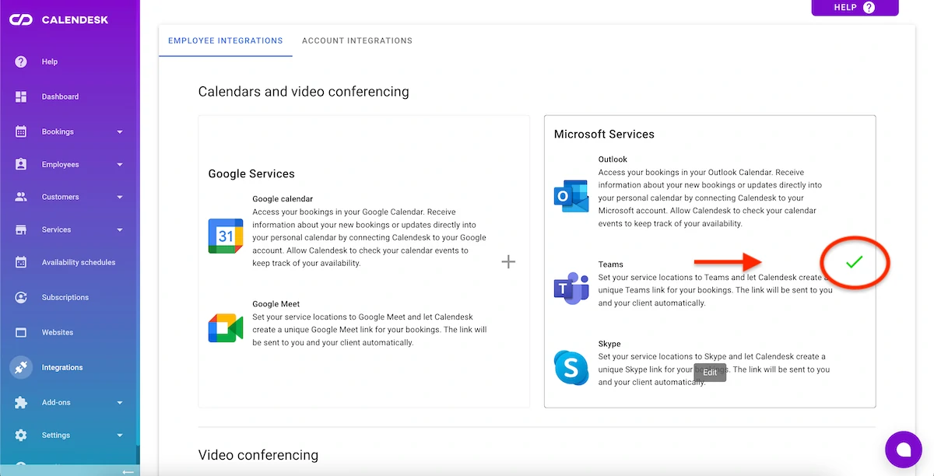This screenshot has width=934, height=476.
Task: Open the chat bubble widget
Action: [903, 450]
